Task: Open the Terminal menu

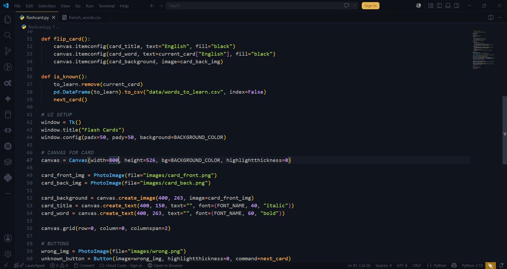Action: 106,6
